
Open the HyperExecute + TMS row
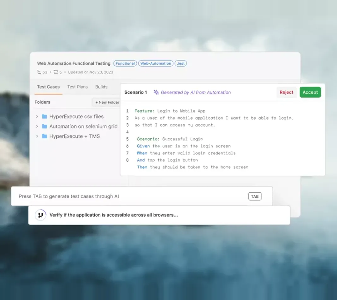click(76, 136)
